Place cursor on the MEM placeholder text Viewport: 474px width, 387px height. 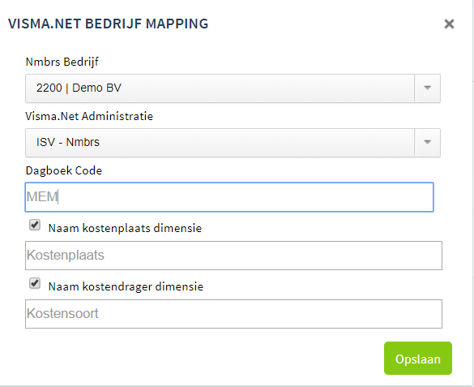coord(41,197)
